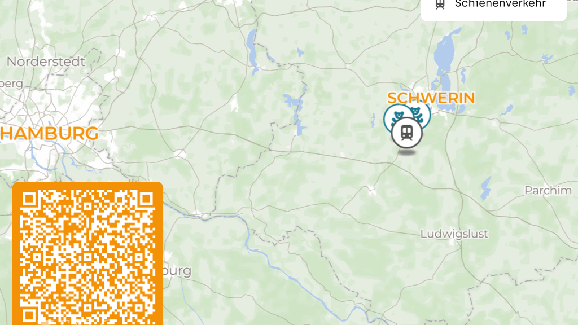Click the QR code's top-right finder square
Screen dimensions: 578x325
tap(146, 199)
